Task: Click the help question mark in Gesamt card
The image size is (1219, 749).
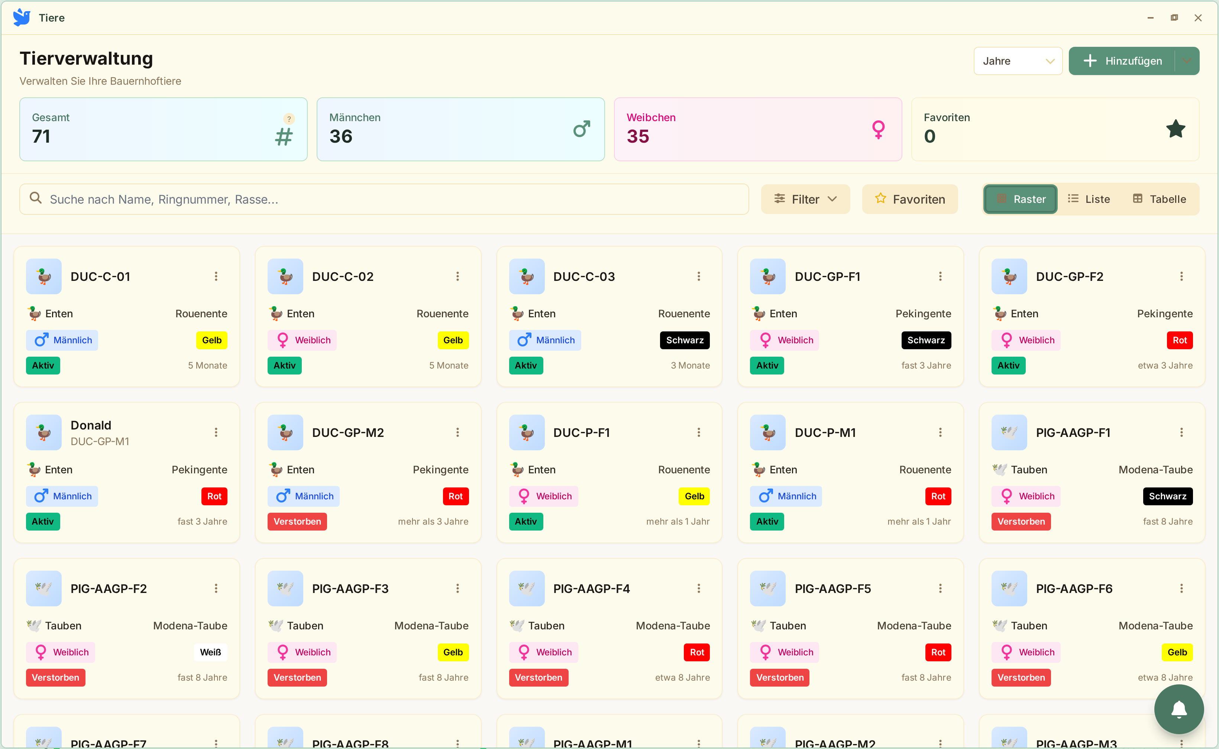Action: [x=289, y=119]
